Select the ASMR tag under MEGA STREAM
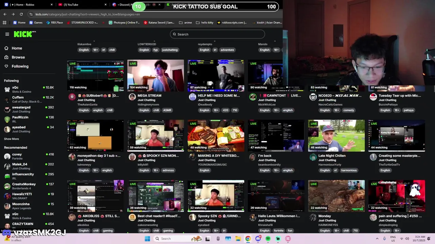The height and width of the screenshot is (244, 435). tap(167, 110)
